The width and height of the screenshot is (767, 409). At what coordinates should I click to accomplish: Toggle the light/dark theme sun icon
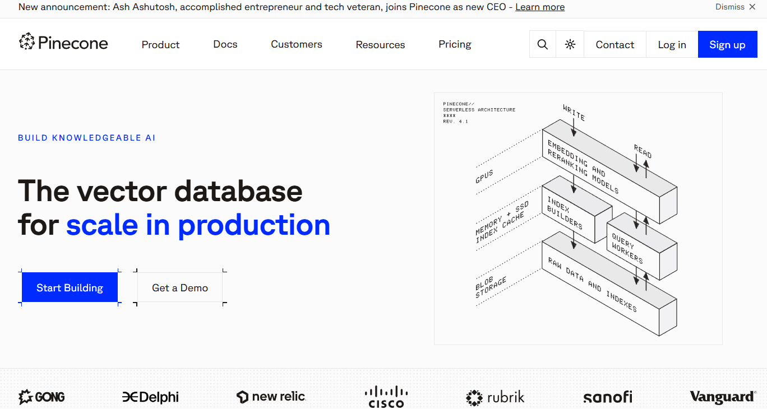click(570, 45)
